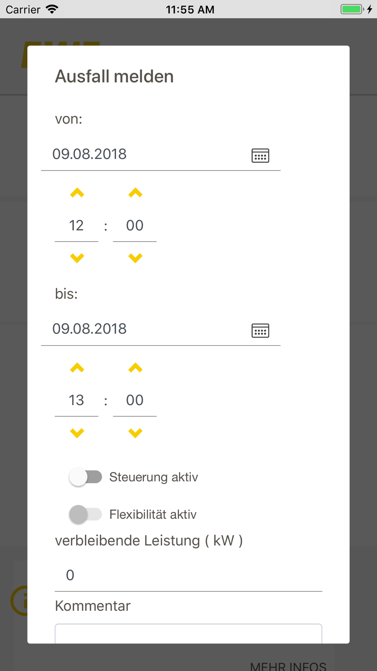Viewport: 377px width, 671px height.
Task: Increase the 'von' minutes with up arrow
Action: coord(135,193)
